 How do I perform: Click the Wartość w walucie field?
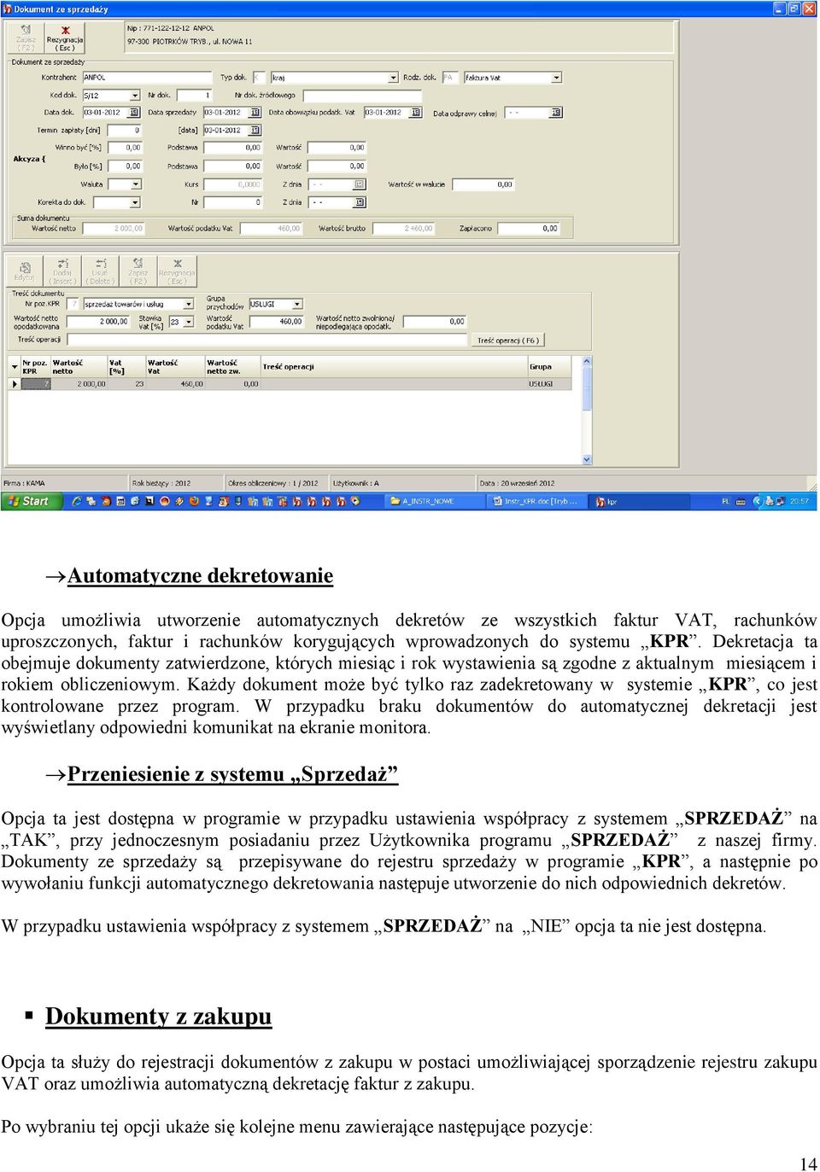tap(483, 184)
